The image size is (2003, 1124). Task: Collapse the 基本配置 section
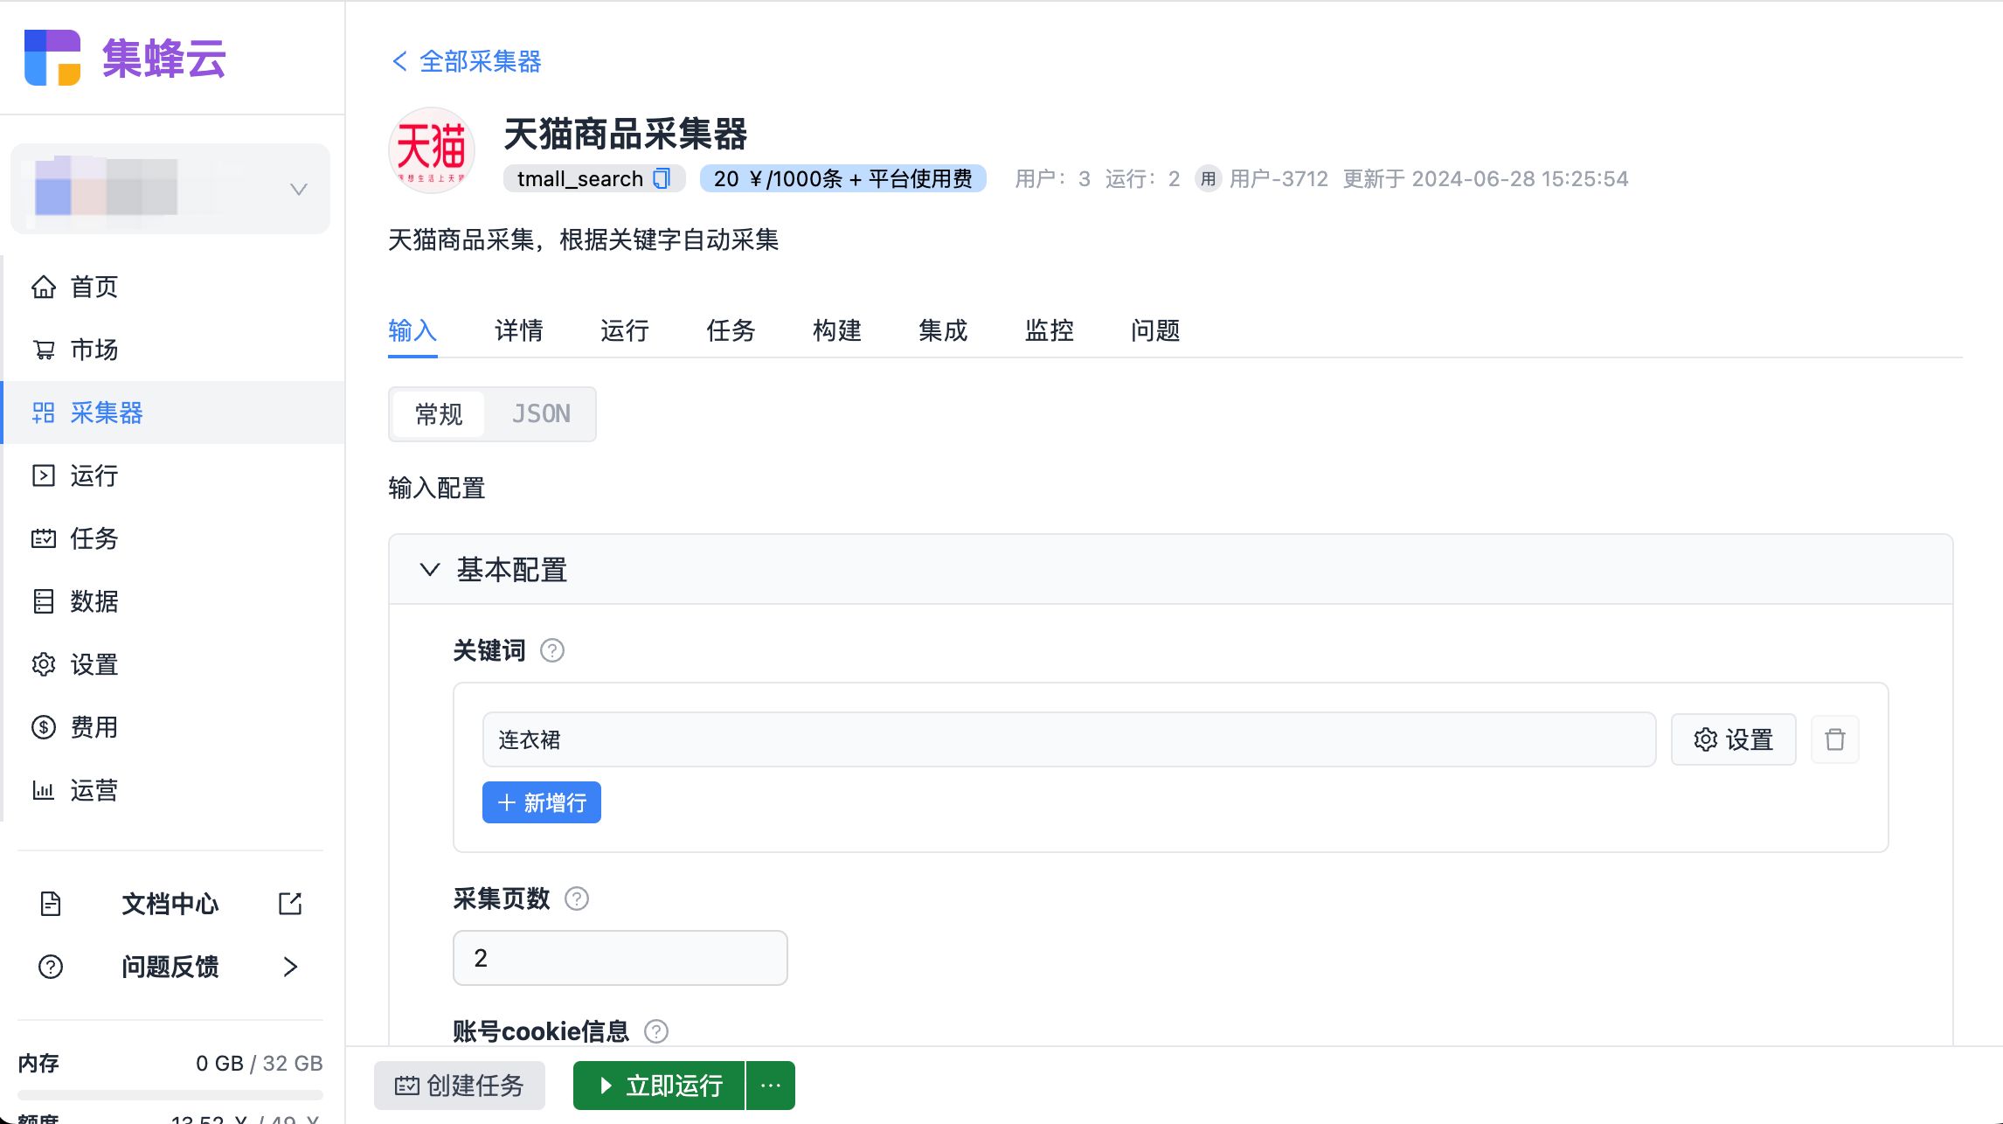point(429,570)
